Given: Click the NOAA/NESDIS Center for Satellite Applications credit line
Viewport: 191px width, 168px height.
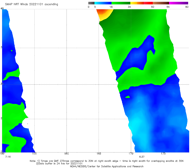Looking at the screenshot, I should click(x=107, y=166).
